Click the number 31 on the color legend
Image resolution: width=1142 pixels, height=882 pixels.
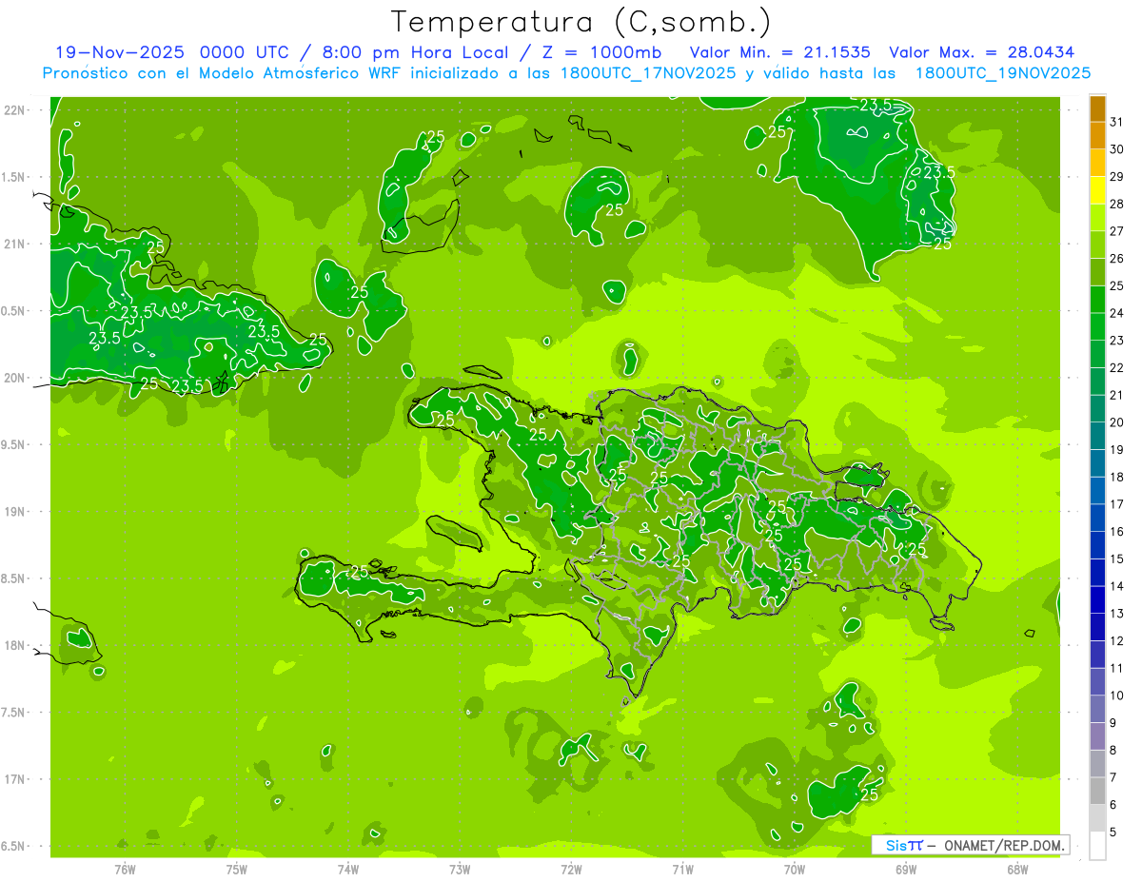point(1117,122)
